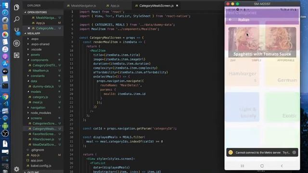Place cursor on line 28 catId declaration
Screen dimensions: 308x173
pyautogui.click(x=129, y=128)
